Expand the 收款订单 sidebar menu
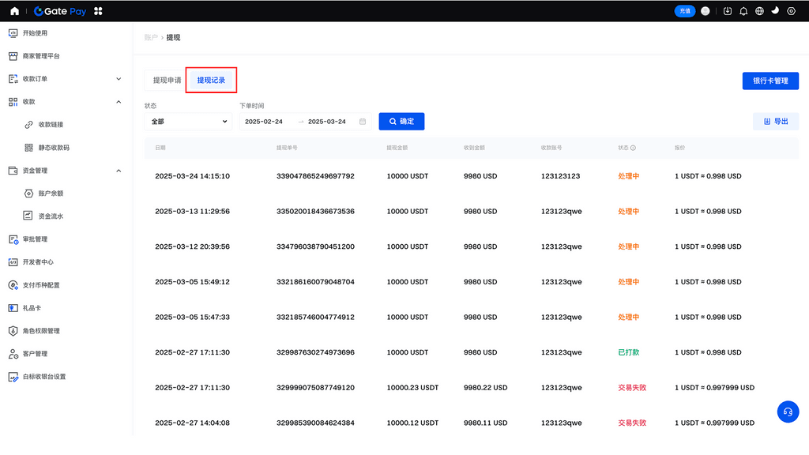 pos(119,79)
